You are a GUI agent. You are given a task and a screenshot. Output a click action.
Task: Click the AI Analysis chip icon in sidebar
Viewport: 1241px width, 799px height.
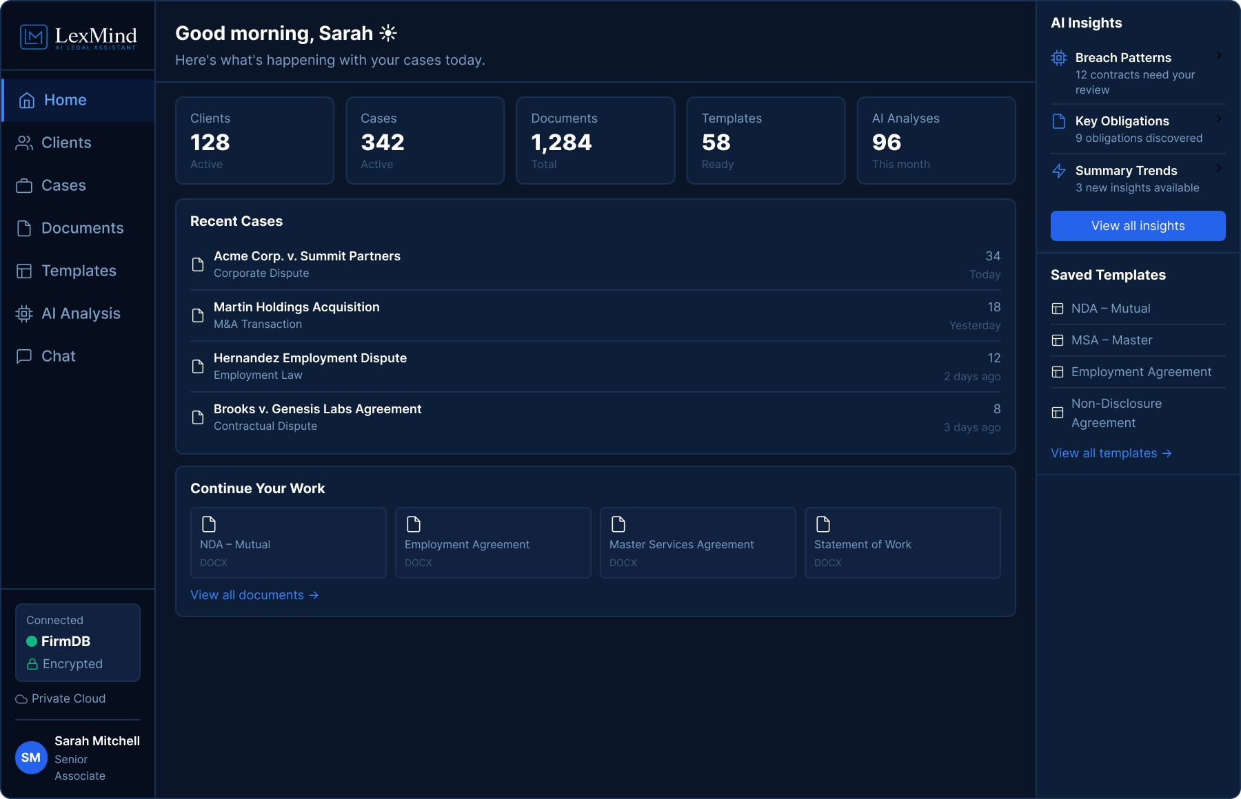coord(24,313)
